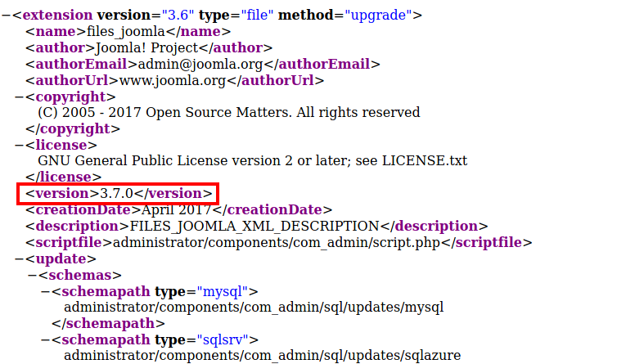Select the files_joomla name text

coord(126,32)
